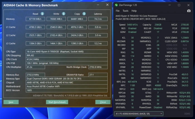Click the Start Benchmark button

(x=57, y=102)
